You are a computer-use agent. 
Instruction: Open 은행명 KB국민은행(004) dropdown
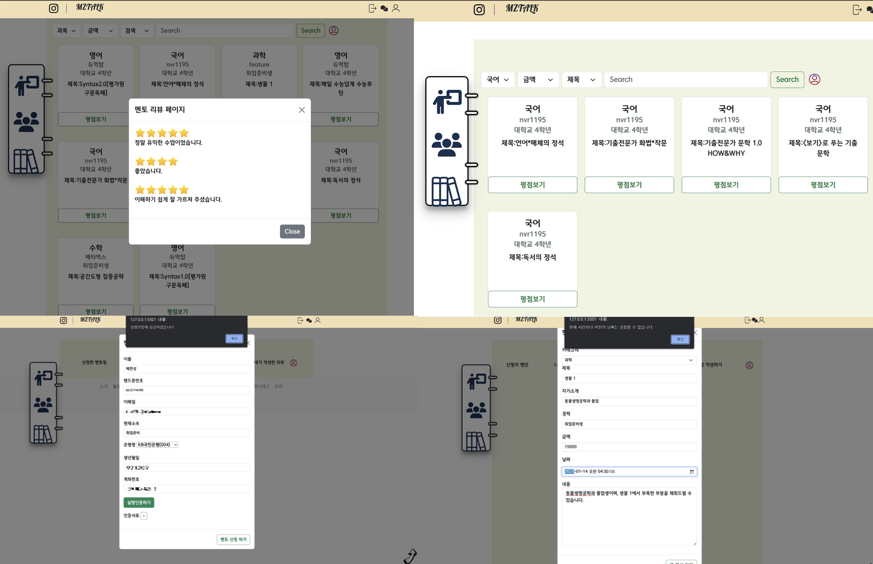157,445
